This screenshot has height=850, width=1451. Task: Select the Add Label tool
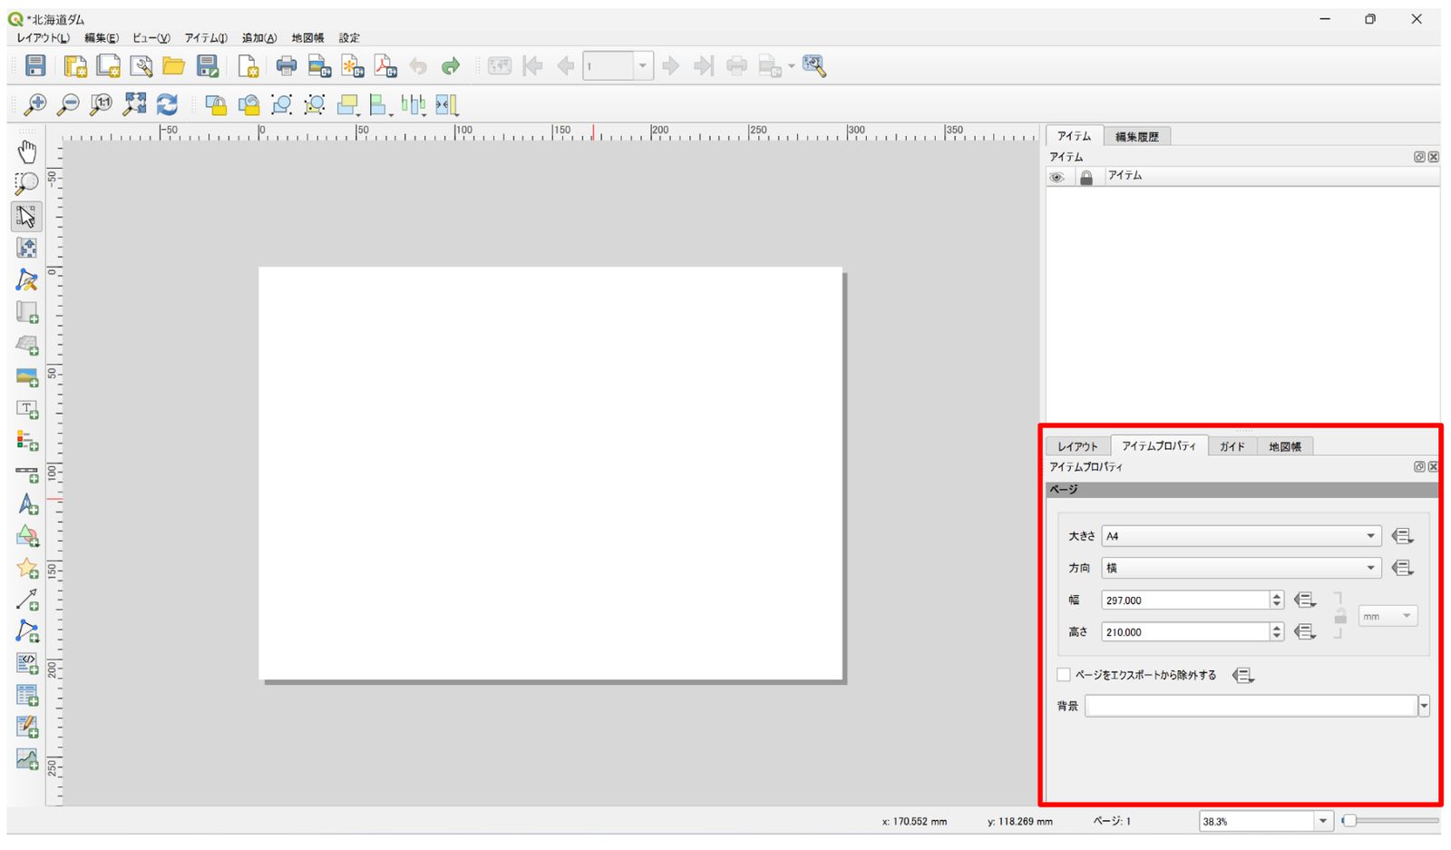tap(27, 409)
